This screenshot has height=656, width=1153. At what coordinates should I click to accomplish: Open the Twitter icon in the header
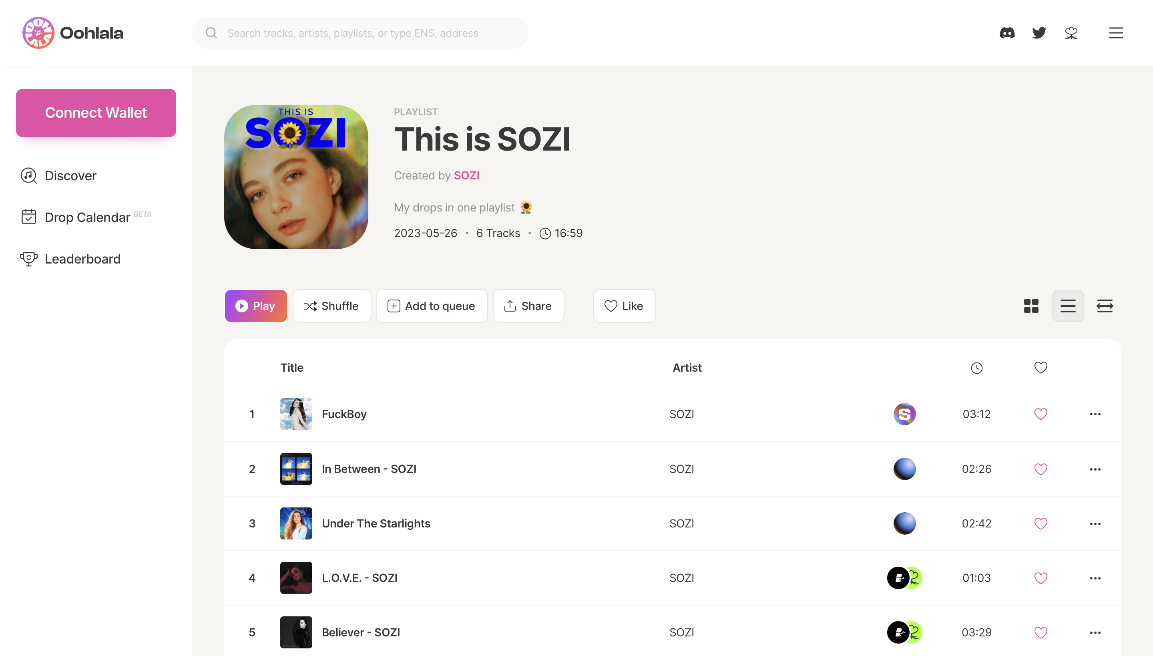(x=1039, y=32)
